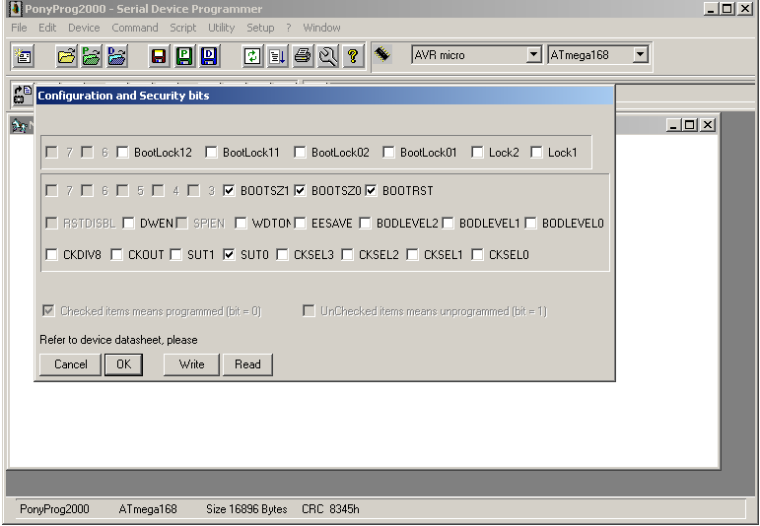Check the SUT1 checkbox
The image size is (760, 526).
(x=175, y=255)
